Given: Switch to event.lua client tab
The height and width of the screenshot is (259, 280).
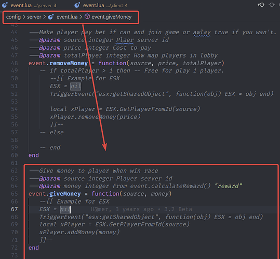Looking at the screenshot, I should [x=101, y=5].
